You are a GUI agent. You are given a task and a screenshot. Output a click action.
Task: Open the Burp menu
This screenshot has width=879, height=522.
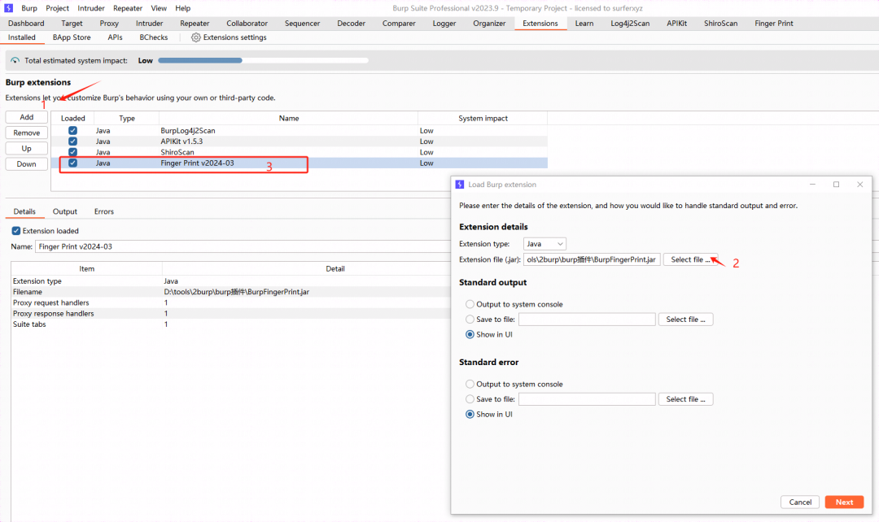[x=29, y=8]
